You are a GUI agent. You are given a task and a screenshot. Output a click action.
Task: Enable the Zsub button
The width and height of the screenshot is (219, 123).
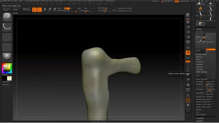pyautogui.click(x=86, y=8)
